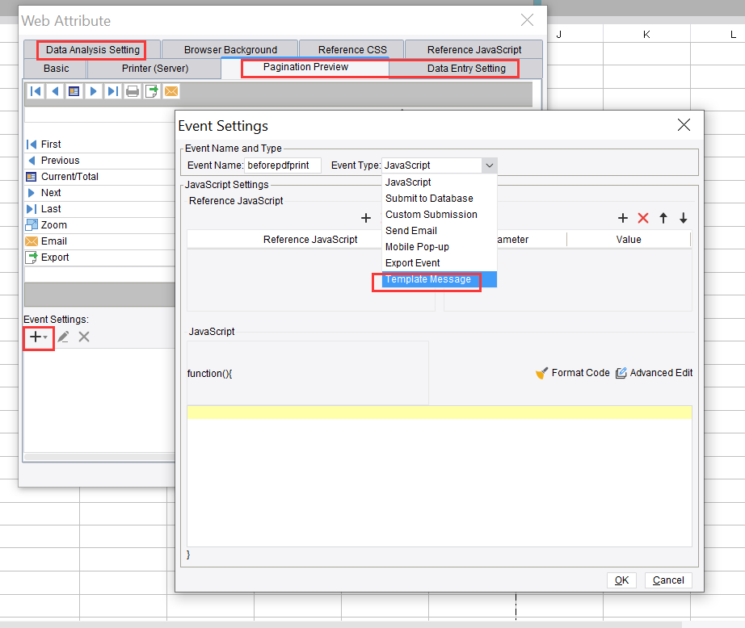Close the Web Attribute window
Screen dimensions: 745x628
(x=527, y=20)
